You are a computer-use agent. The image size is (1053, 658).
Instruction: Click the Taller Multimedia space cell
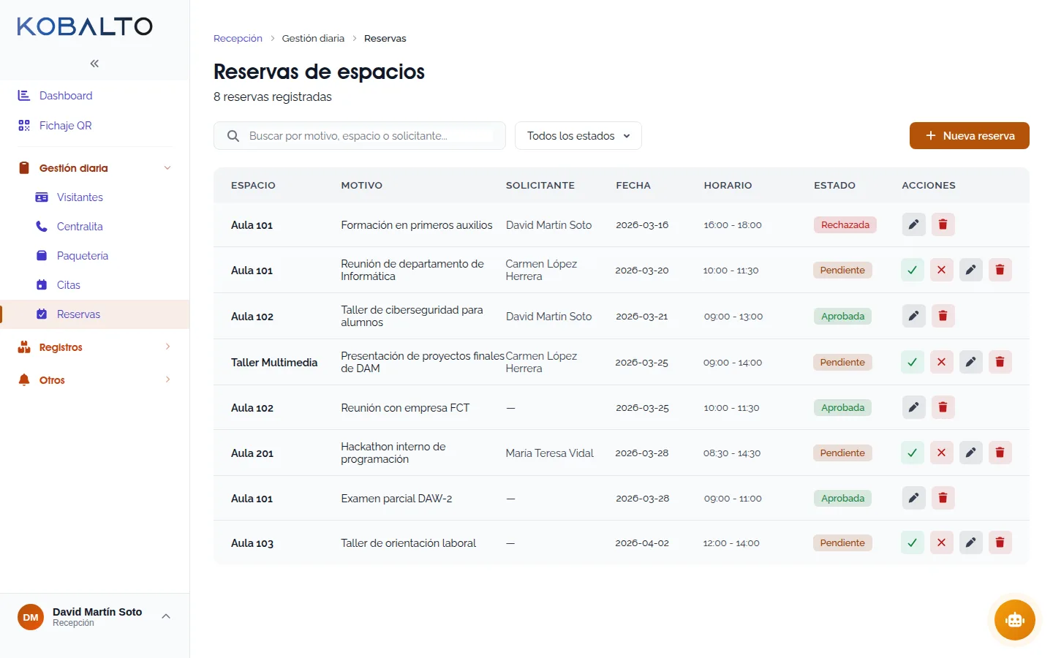click(274, 363)
